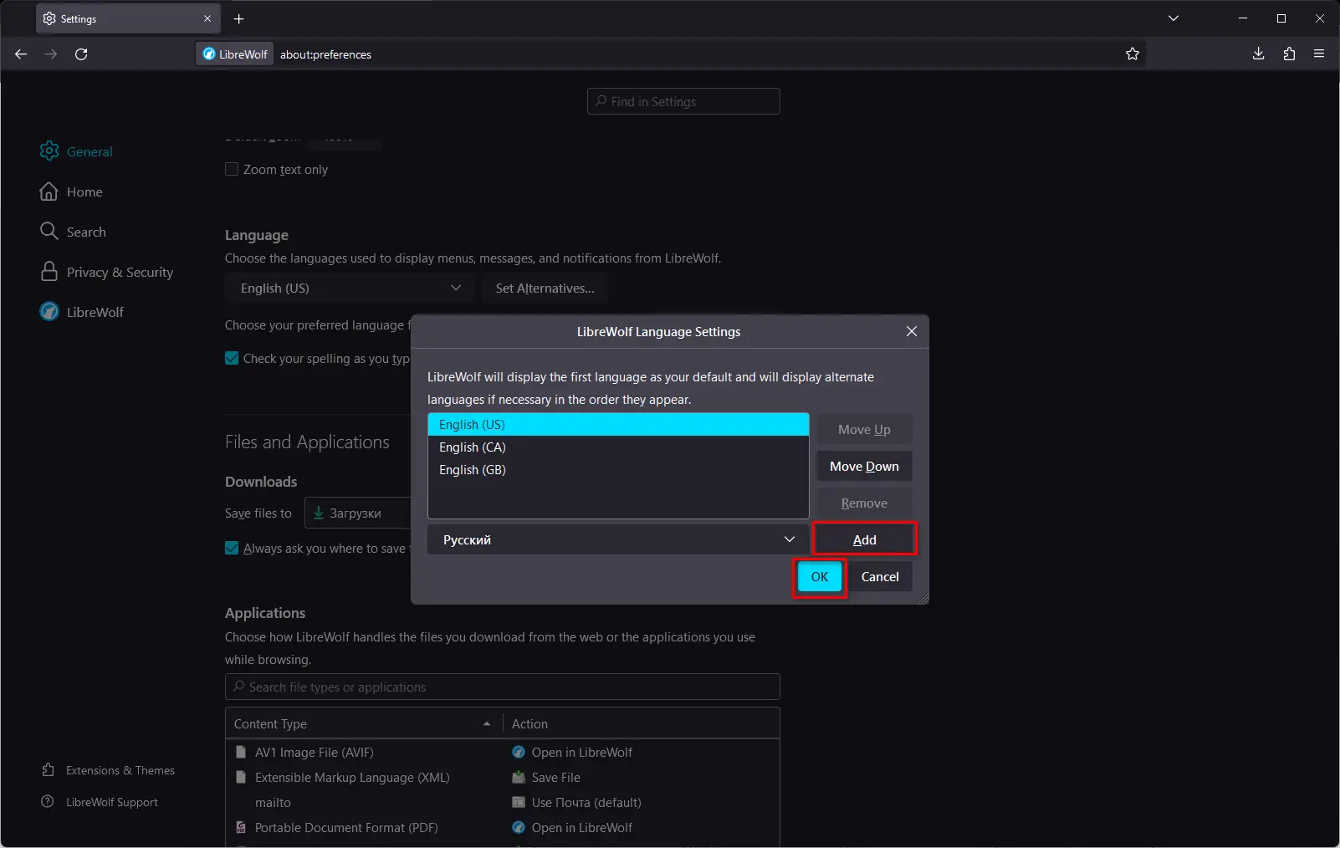This screenshot has width=1340, height=848.
Task: Reload the current page
Action: [x=81, y=54]
